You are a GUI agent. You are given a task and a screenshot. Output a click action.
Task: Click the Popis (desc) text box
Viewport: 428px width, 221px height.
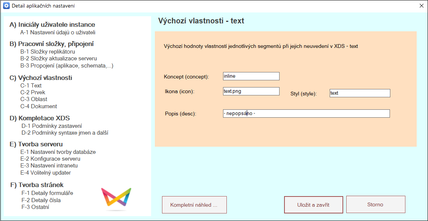306,114
